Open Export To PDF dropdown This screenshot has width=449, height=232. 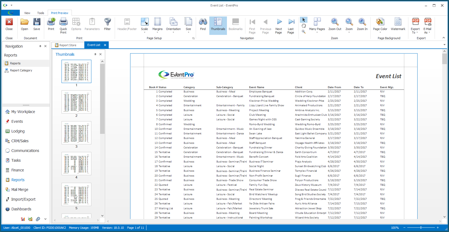click(415, 26)
